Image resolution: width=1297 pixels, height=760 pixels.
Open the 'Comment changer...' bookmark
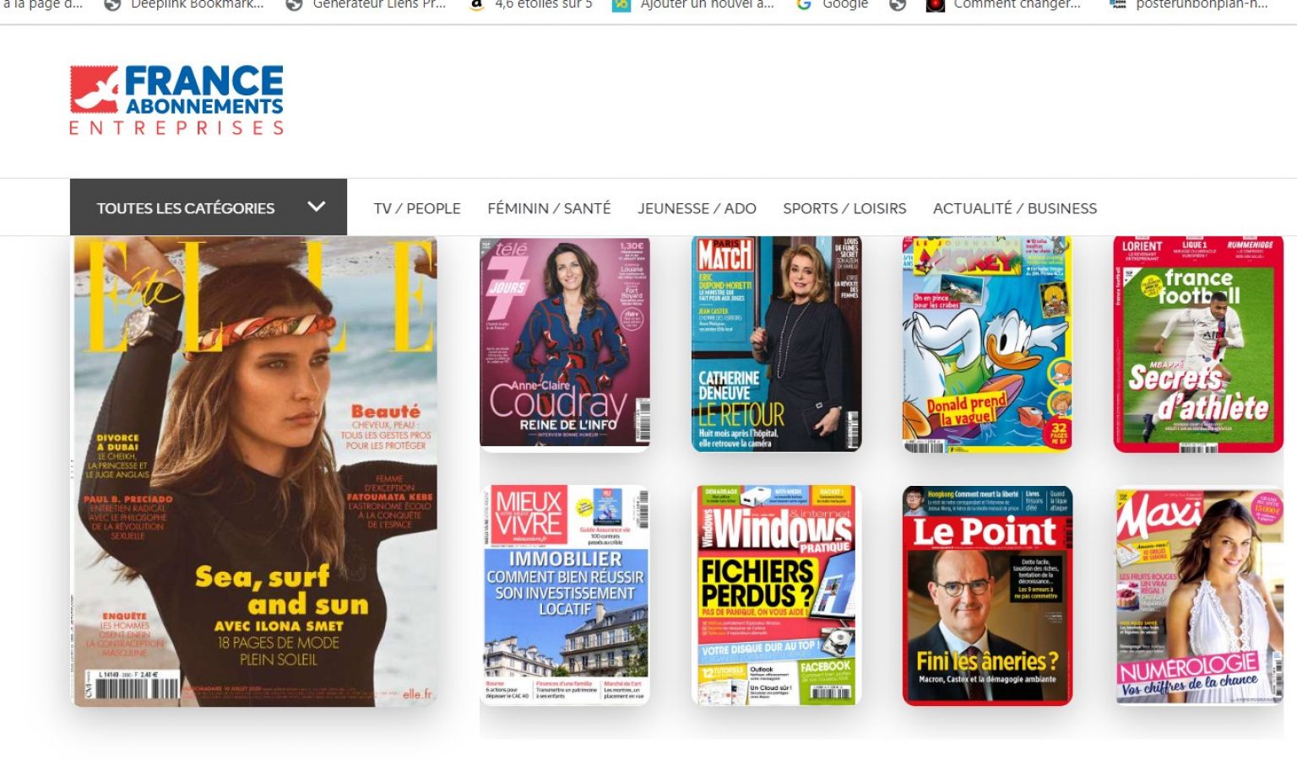(x=1003, y=5)
